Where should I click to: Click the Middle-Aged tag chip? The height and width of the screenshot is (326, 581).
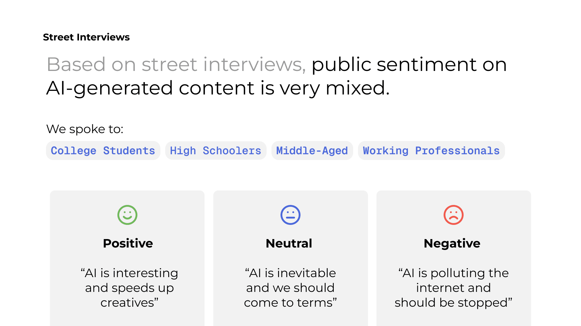tap(312, 151)
